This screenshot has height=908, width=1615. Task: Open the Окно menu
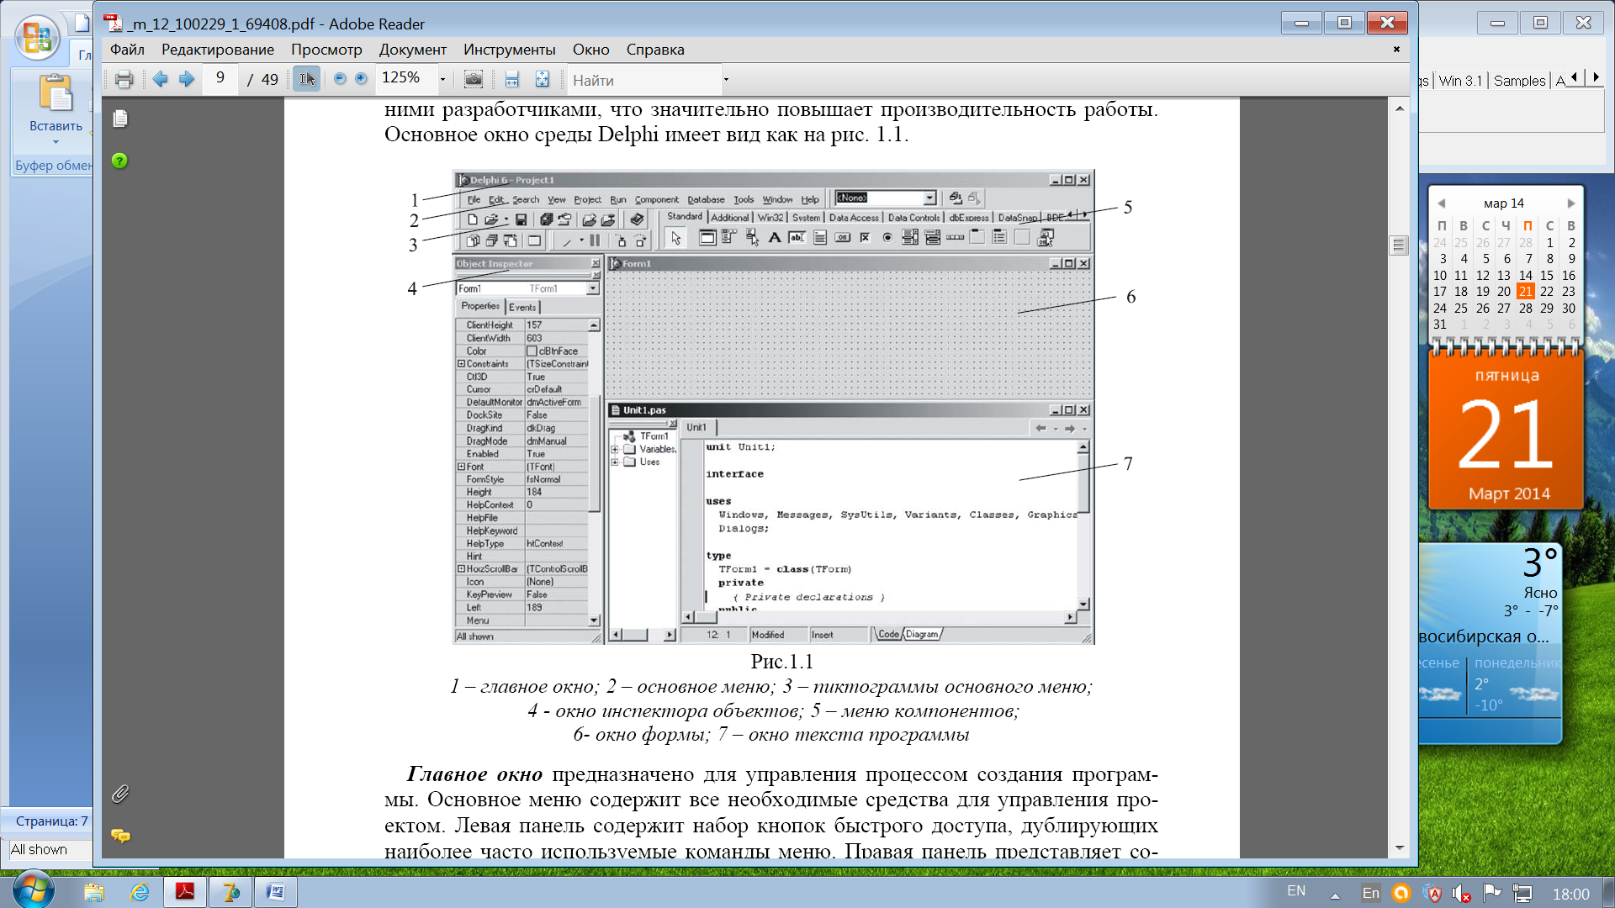(590, 50)
